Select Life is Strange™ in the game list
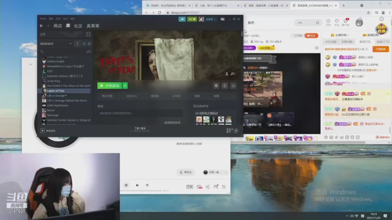Image resolution: width=392 pixels, height=220 pixels. (57, 95)
